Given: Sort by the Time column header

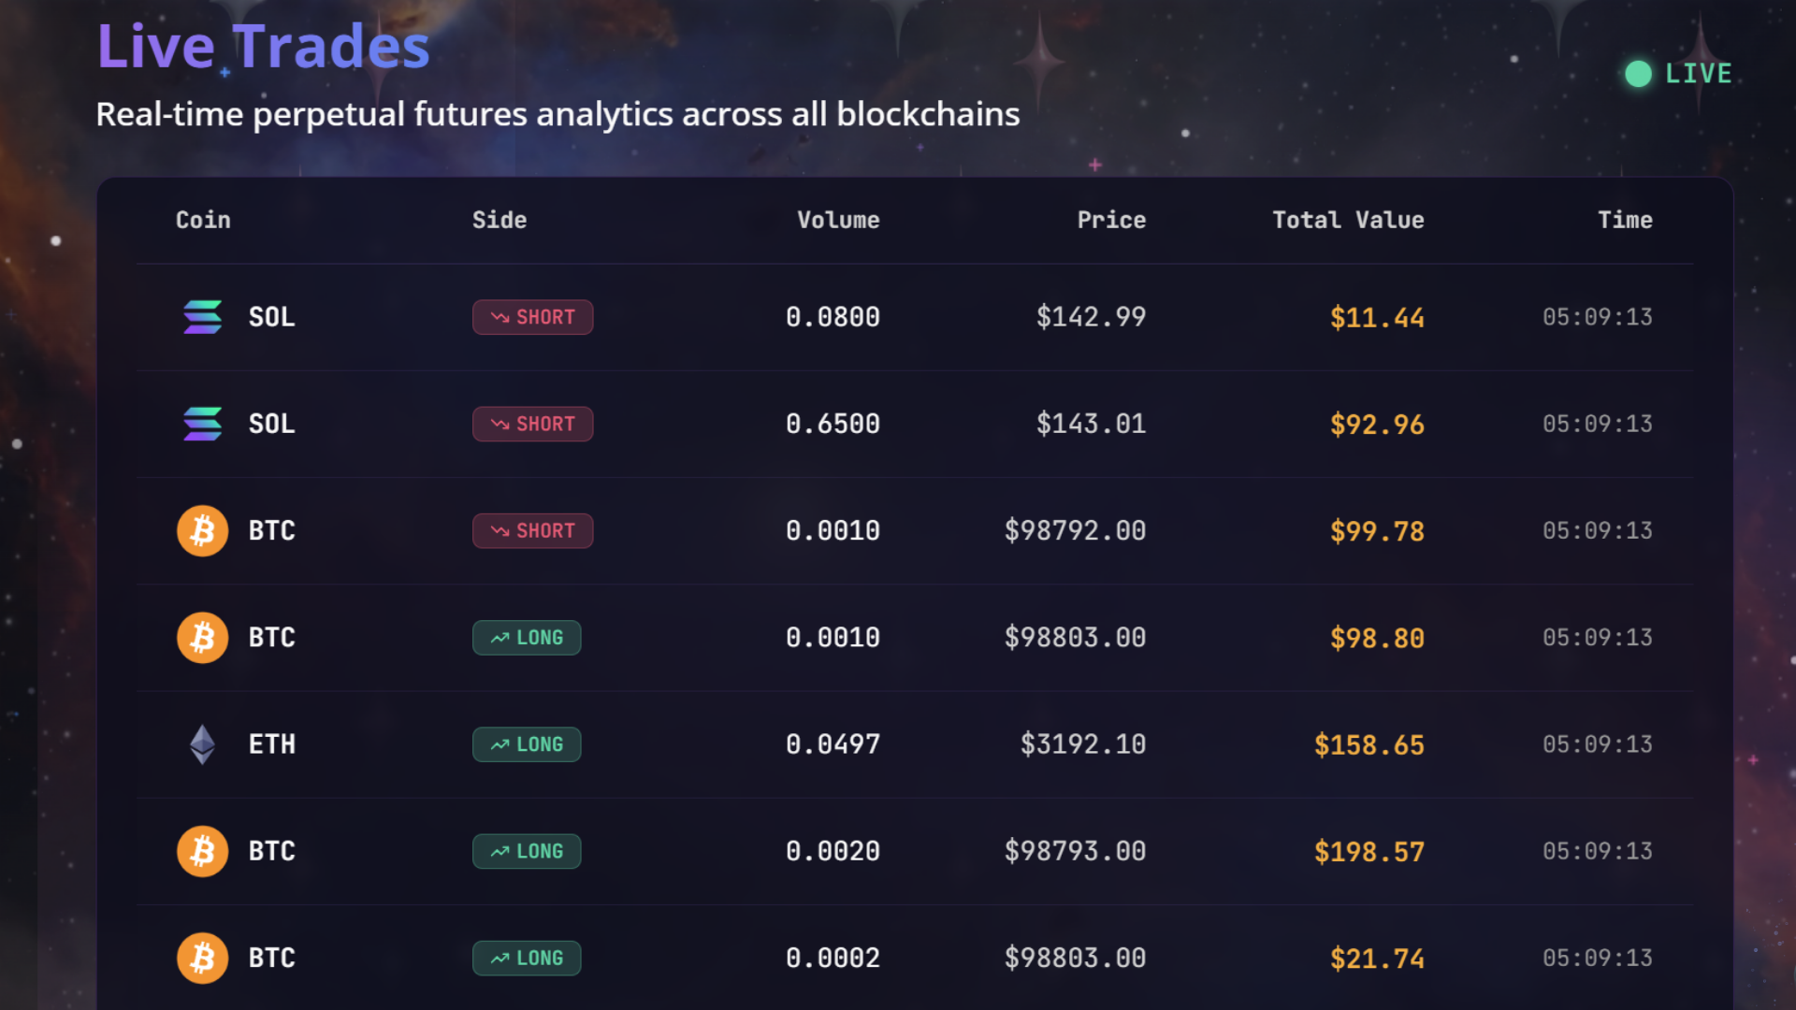Looking at the screenshot, I should pos(1625,220).
